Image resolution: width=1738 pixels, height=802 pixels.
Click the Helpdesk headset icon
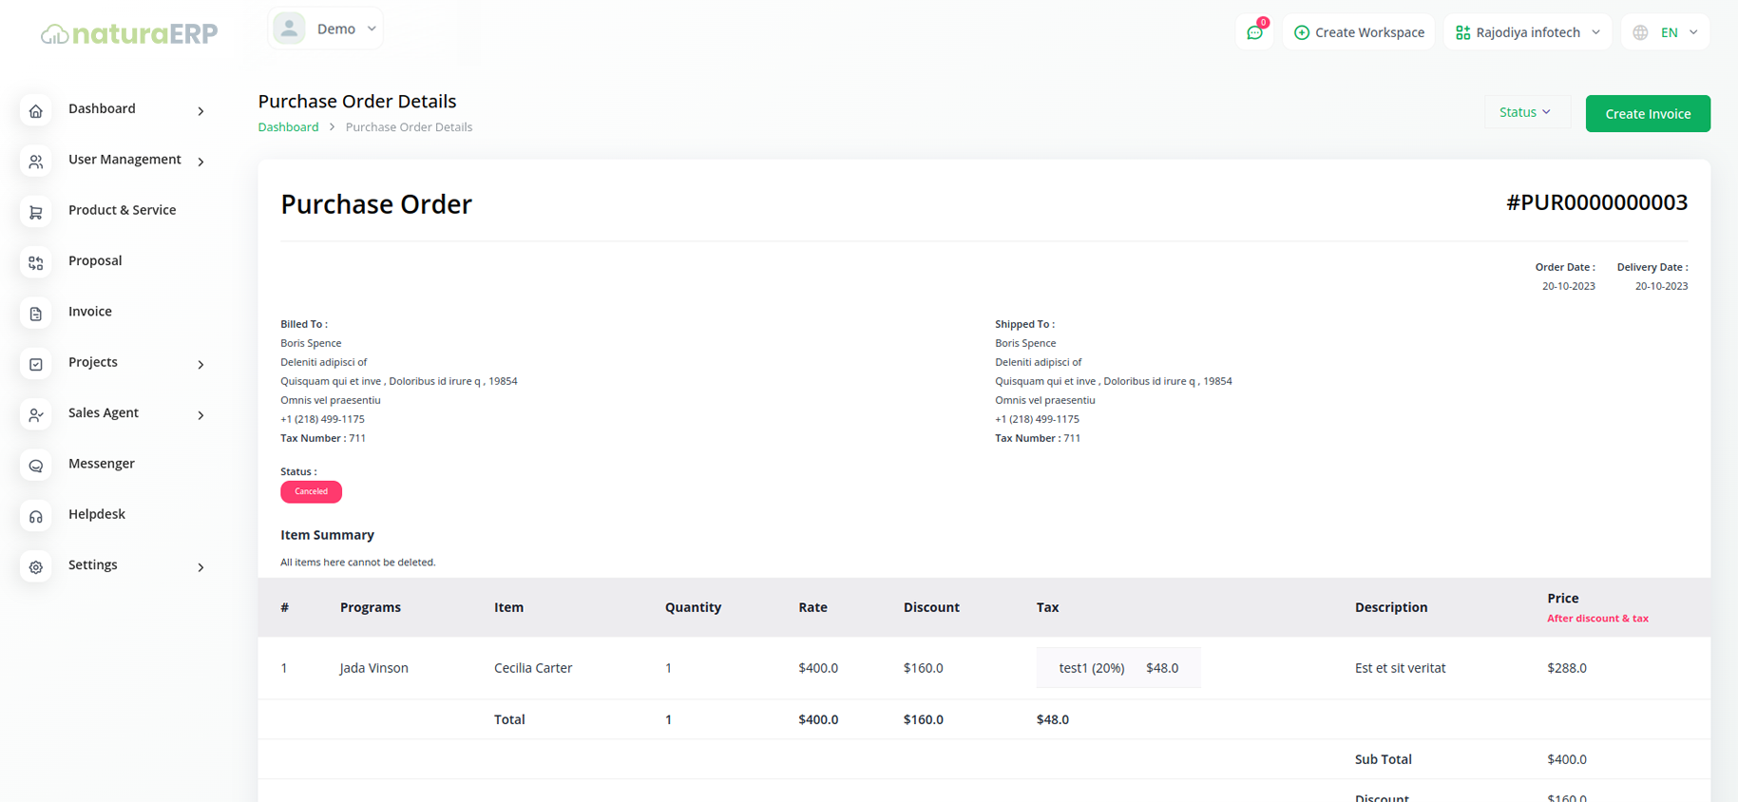click(36, 516)
